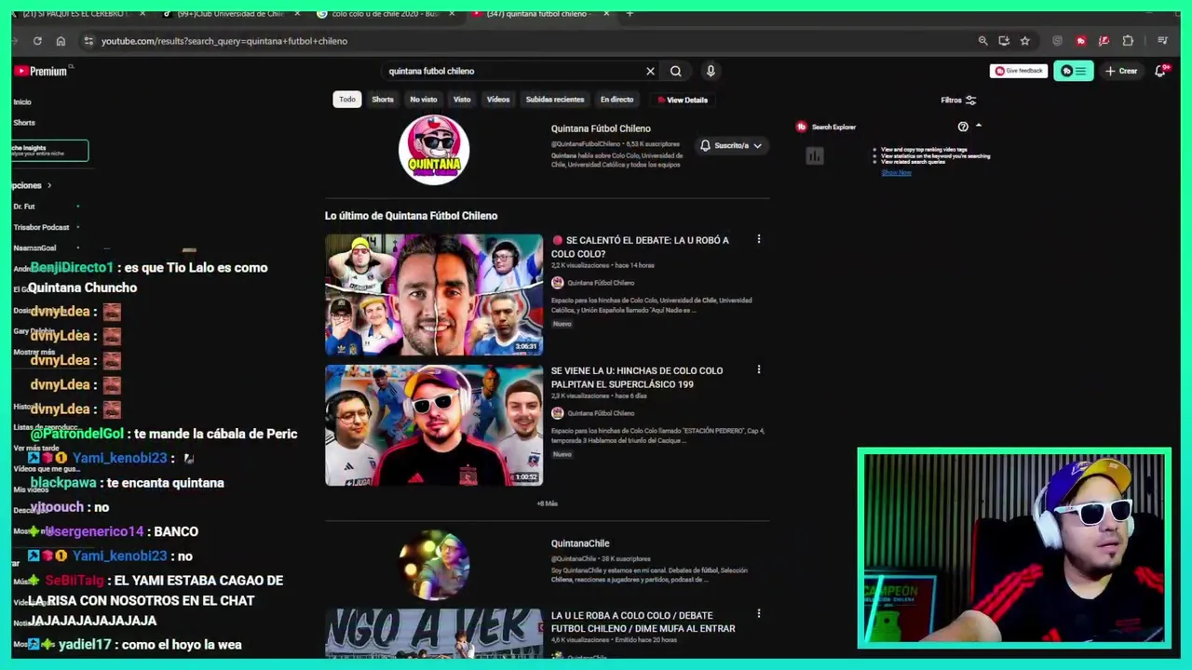The image size is (1192, 670).
Task: Click the Crear button
Action: click(x=1121, y=71)
